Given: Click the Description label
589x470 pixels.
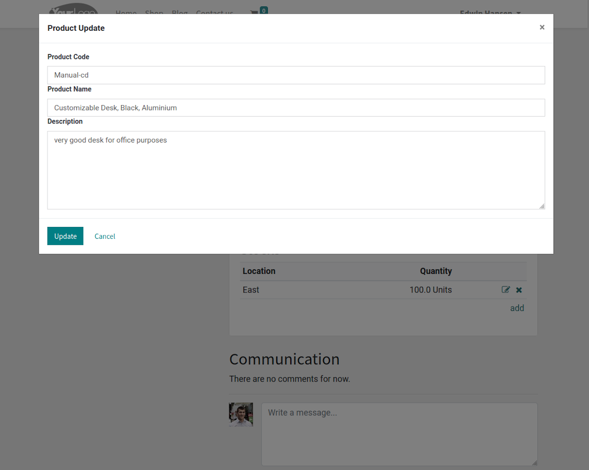Looking at the screenshot, I should coord(65,121).
